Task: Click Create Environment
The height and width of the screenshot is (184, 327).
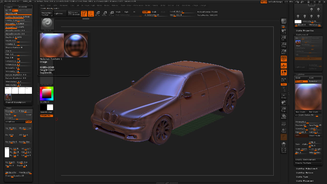Action: coord(308,159)
